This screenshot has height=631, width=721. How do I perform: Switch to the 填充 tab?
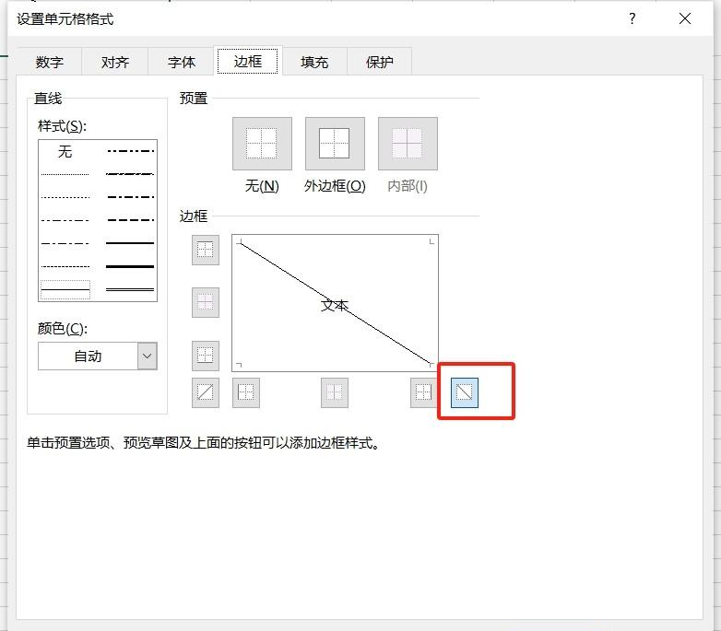tap(314, 62)
